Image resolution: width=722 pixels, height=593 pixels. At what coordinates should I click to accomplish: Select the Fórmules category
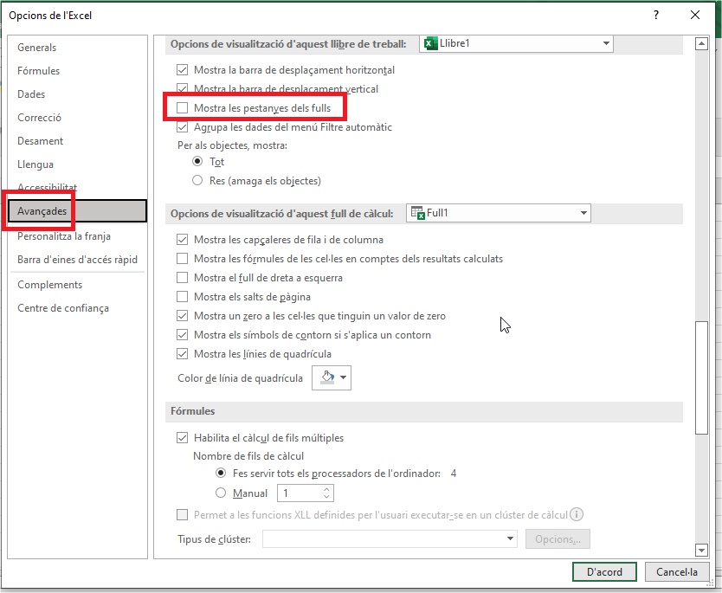[39, 71]
